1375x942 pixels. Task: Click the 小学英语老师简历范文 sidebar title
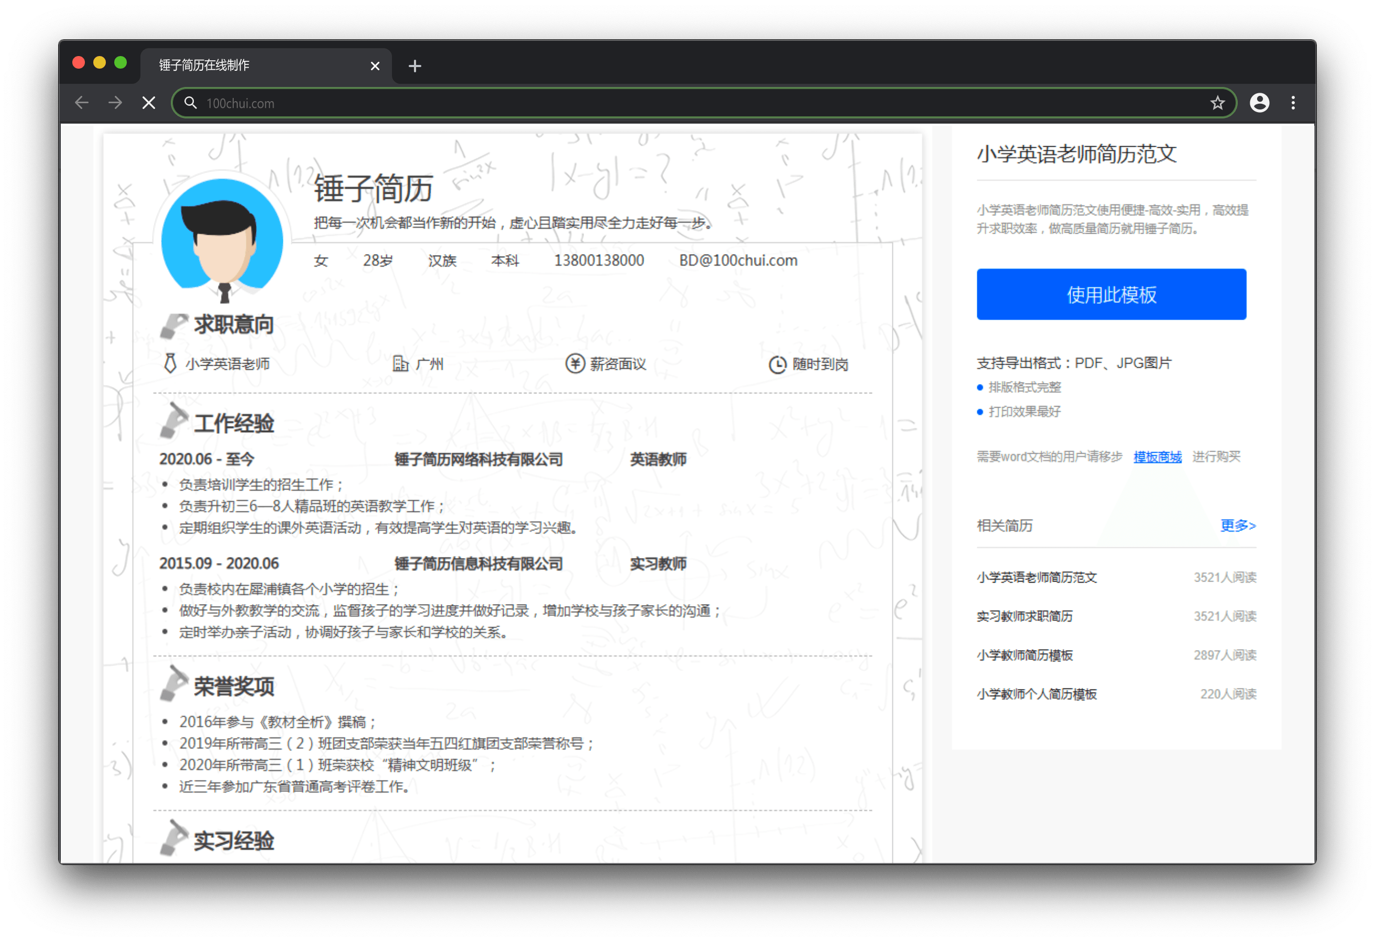click(x=1076, y=155)
